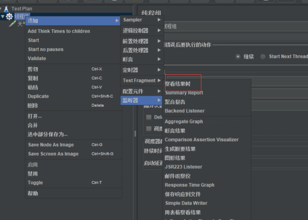Choose Save Node As Image
Viewport: 308px width, 220px height.
click(74, 145)
